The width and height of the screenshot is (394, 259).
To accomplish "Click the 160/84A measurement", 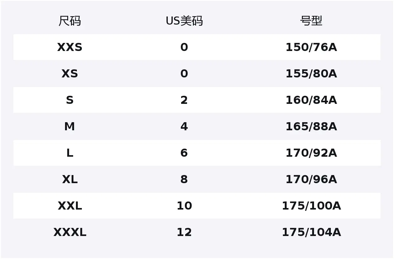I will 311,100.
